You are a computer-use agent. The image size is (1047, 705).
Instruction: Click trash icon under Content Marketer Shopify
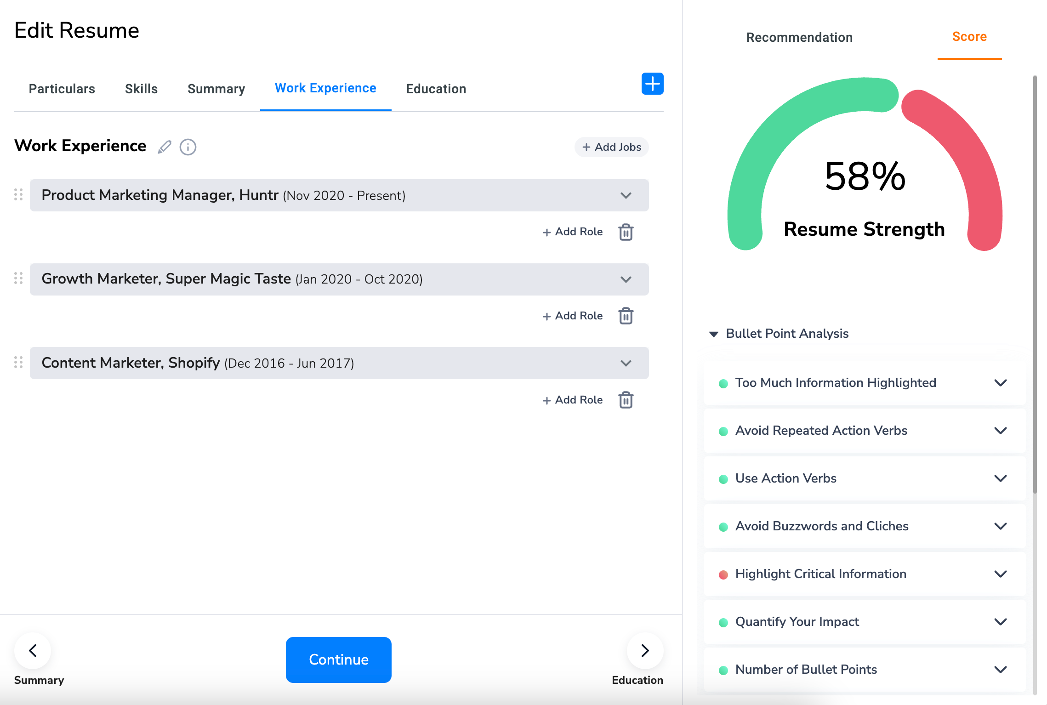(626, 400)
